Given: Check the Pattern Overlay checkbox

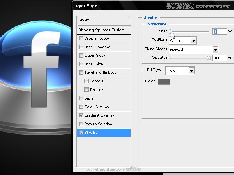Looking at the screenshot, I should coord(81,124).
